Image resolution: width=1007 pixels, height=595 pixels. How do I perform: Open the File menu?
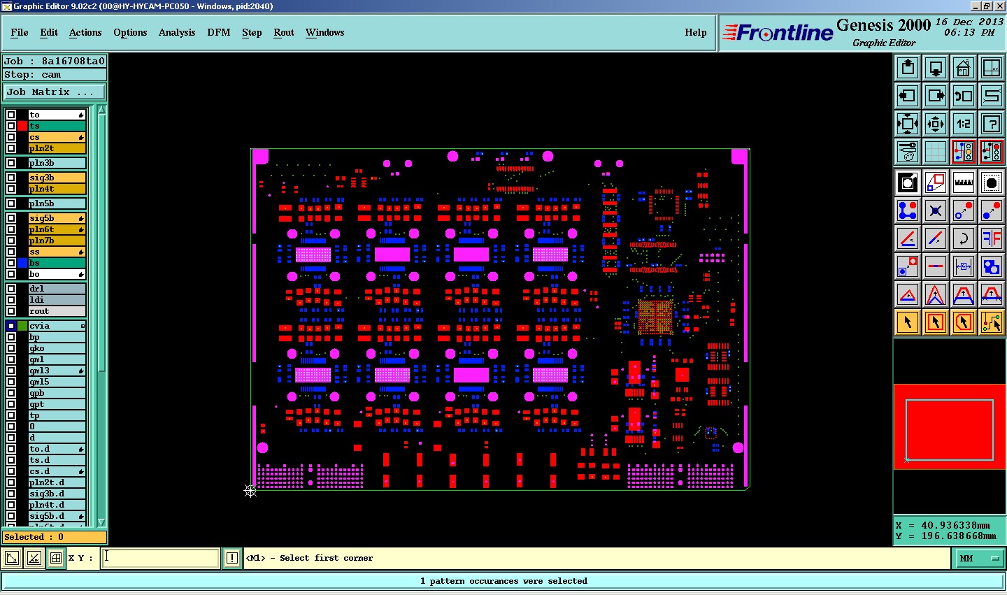pos(20,32)
